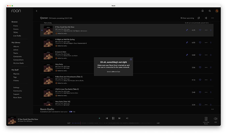Favorite It Might as Well Be Spring

[x=200, y=43]
